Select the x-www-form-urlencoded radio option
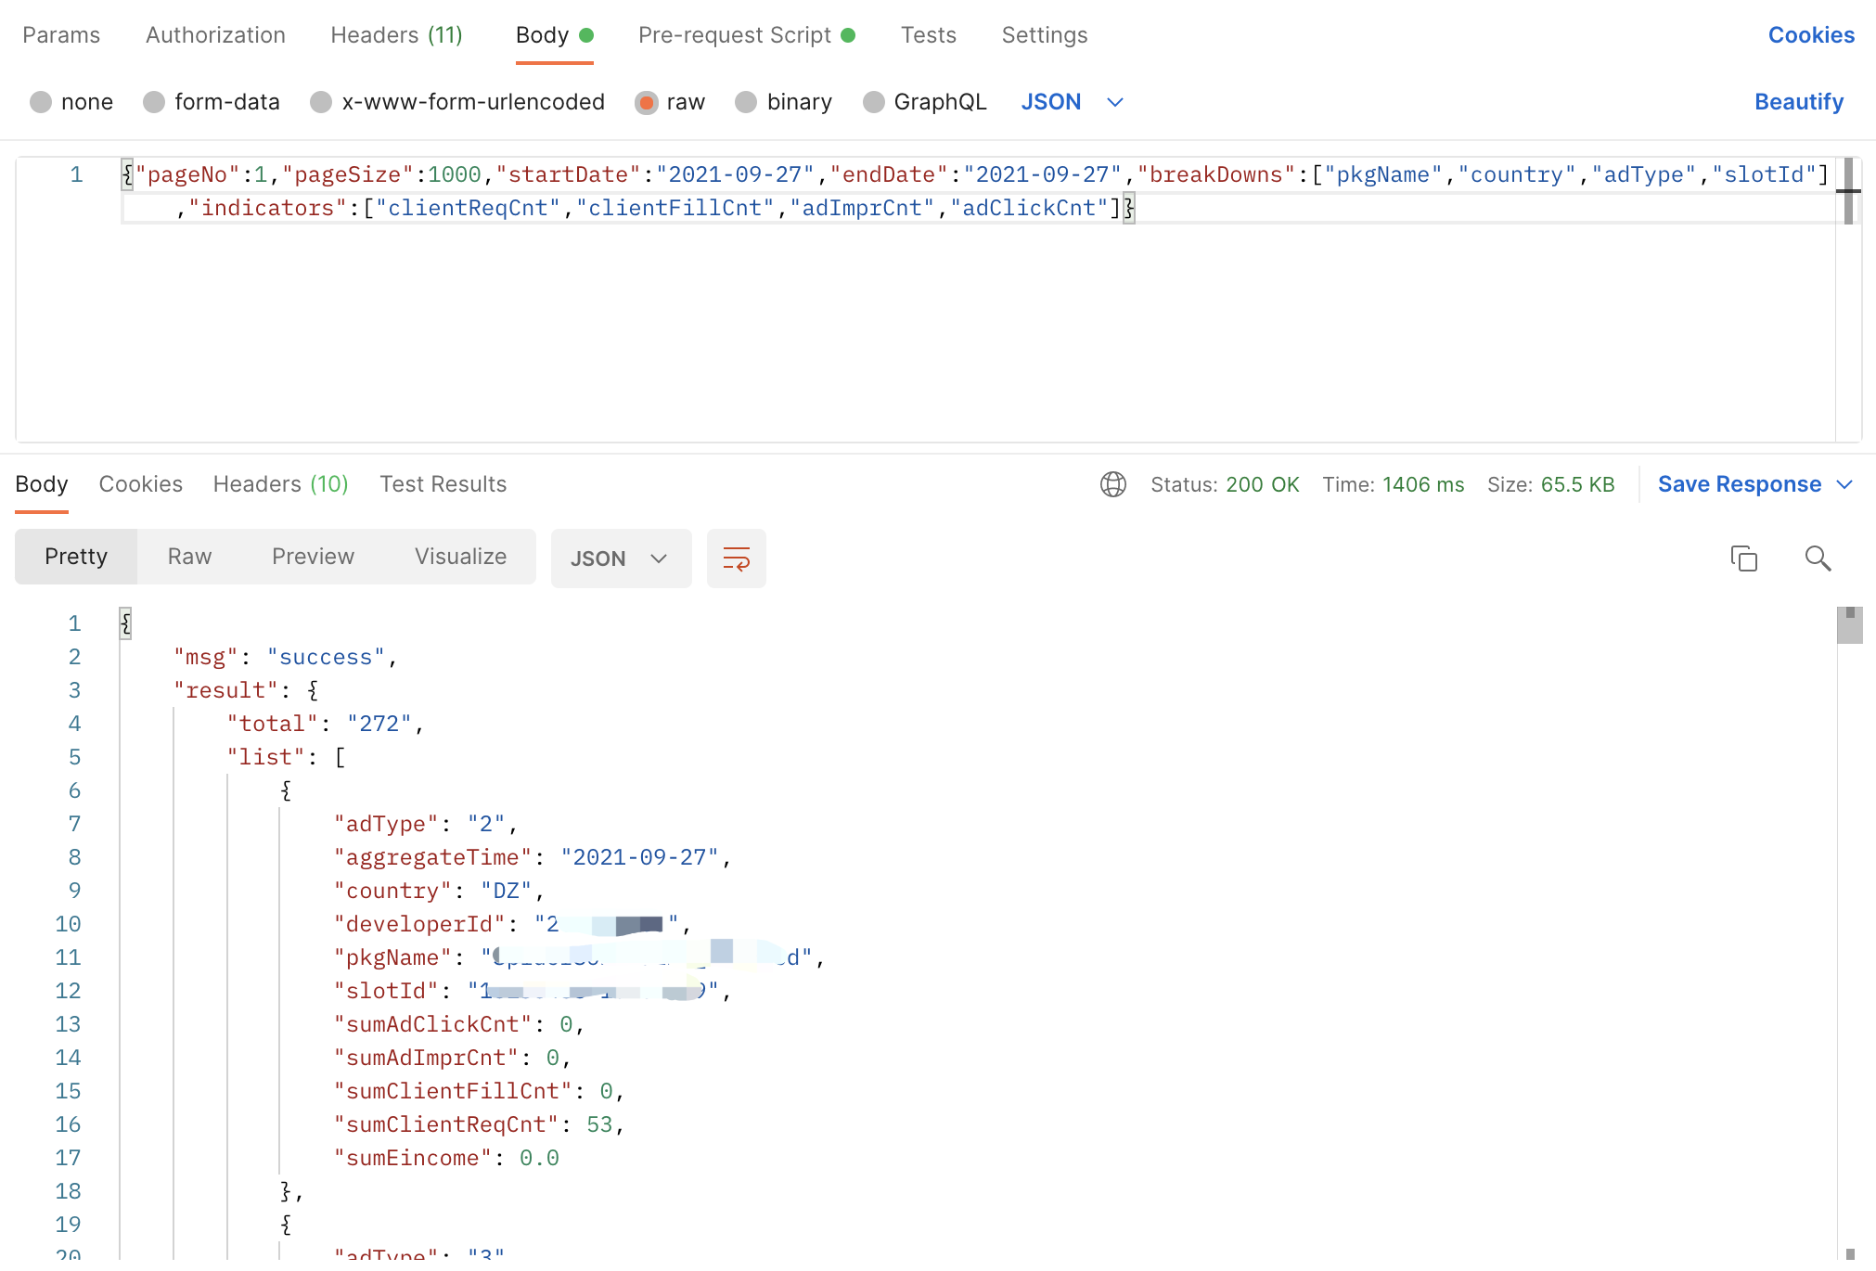Image resolution: width=1876 pixels, height=1271 pixels. tap(321, 102)
